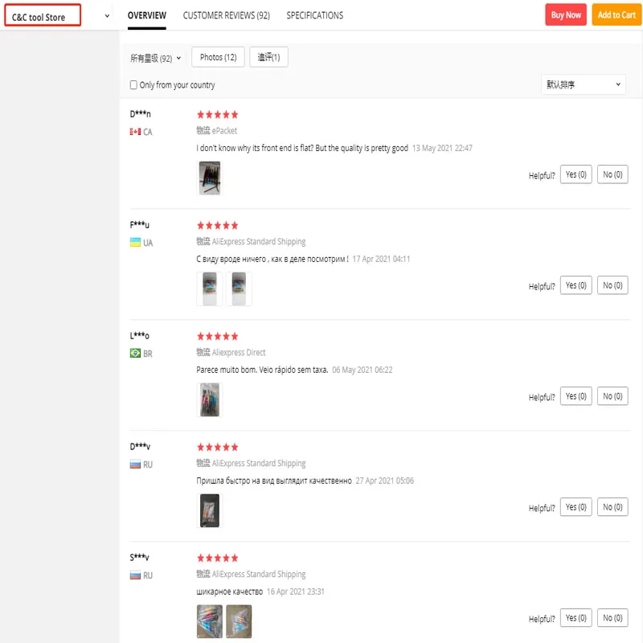Click No (0) on L***o's review
Image resolution: width=643 pixels, height=643 pixels.
point(612,396)
